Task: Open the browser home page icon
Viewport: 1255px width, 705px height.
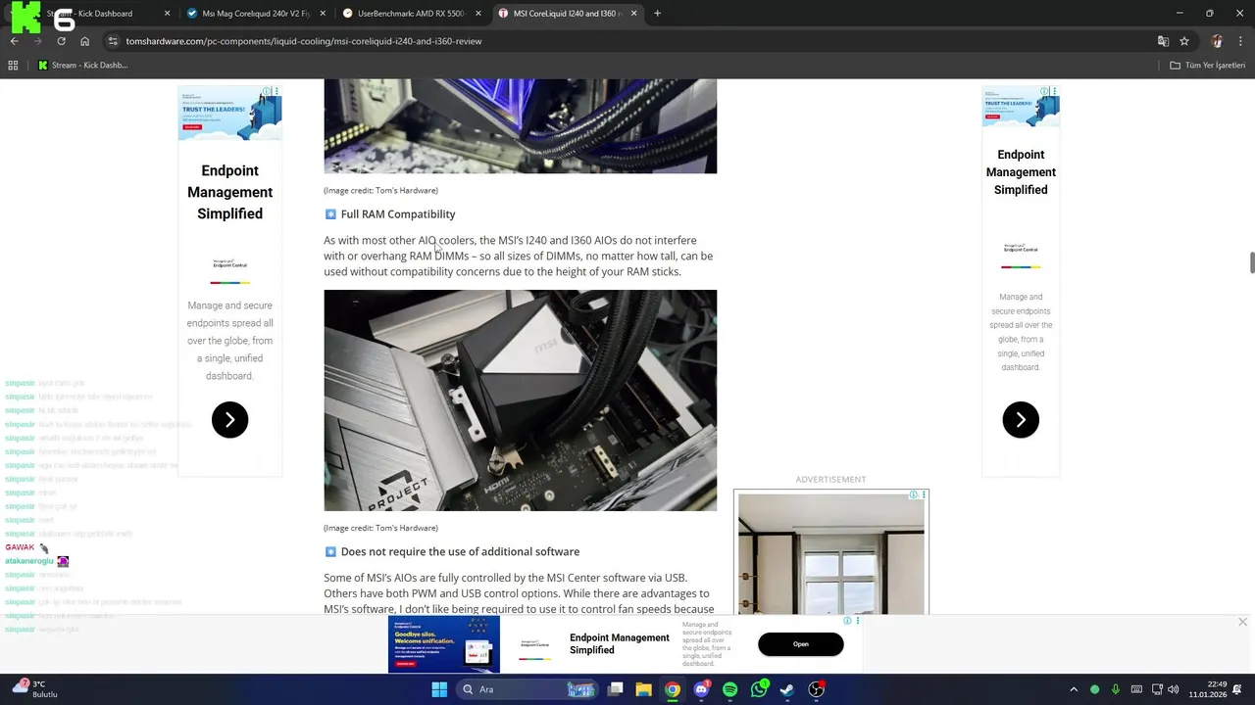Action: 84,41
